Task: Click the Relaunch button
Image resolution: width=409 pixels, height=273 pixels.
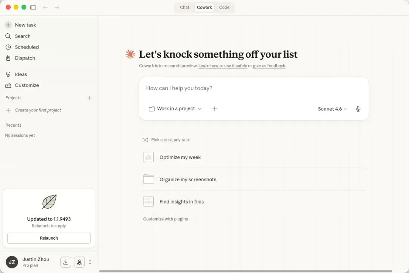Action: (x=49, y=238)
